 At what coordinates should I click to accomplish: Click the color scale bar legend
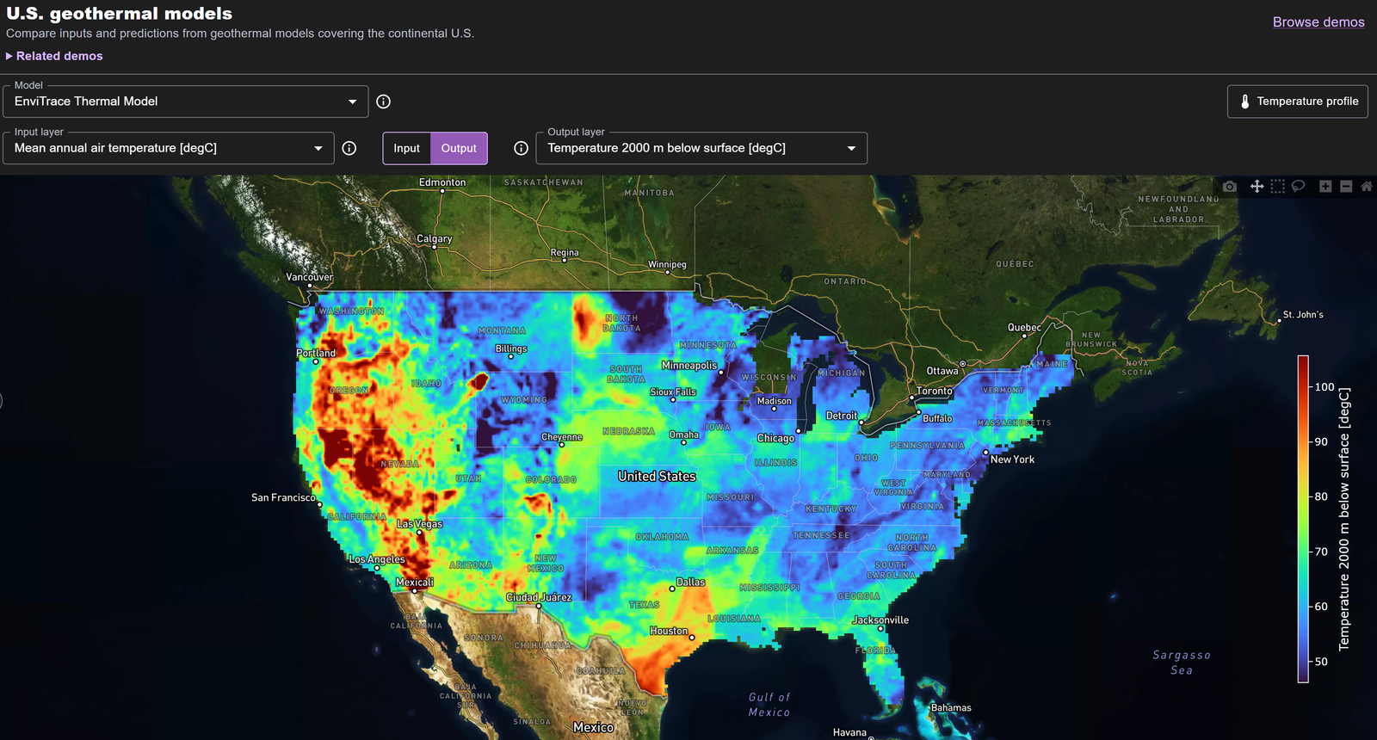(1303, 519)
